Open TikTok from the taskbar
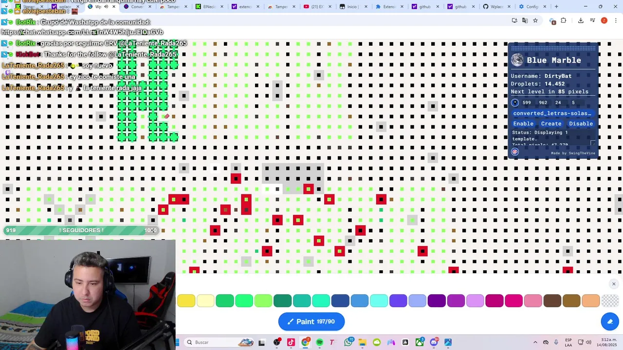The image size is (623, 350). (291, 342)
